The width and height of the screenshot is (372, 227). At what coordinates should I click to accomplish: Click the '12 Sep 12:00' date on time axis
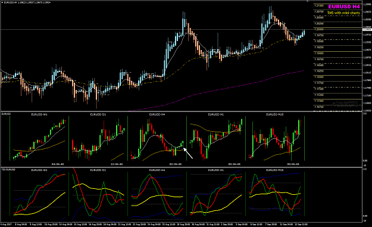pyautogui.click(x=301, y=225)
